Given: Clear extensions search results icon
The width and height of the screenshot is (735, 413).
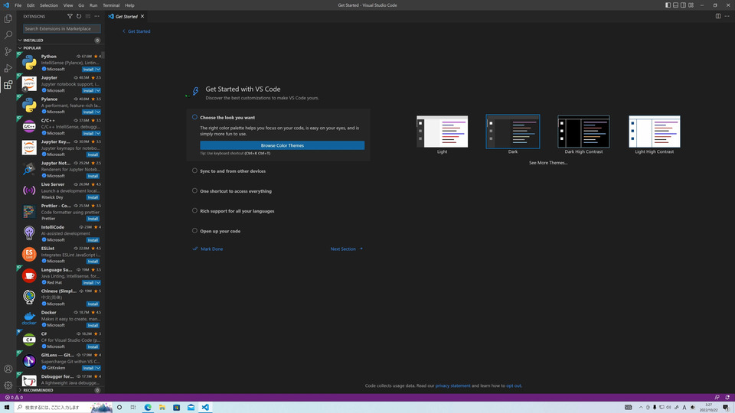Looking at the screenshot, I should (87, 16).
